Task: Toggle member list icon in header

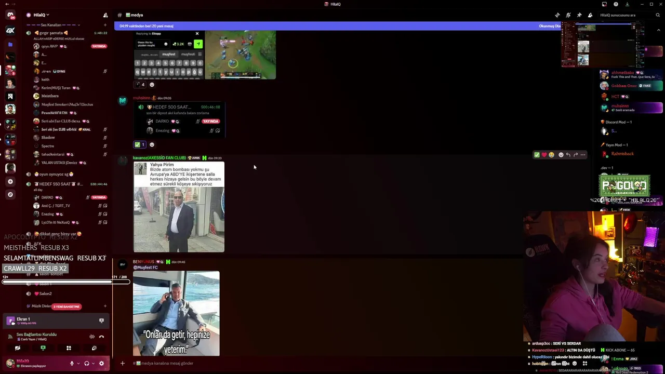Action: point(590,15)
